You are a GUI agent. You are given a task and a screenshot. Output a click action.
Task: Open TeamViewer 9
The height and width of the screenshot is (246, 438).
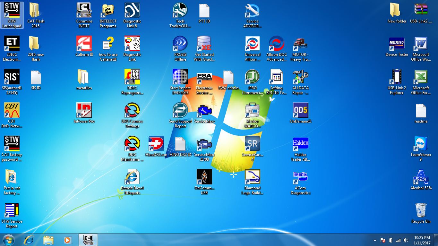coord(421,148)
